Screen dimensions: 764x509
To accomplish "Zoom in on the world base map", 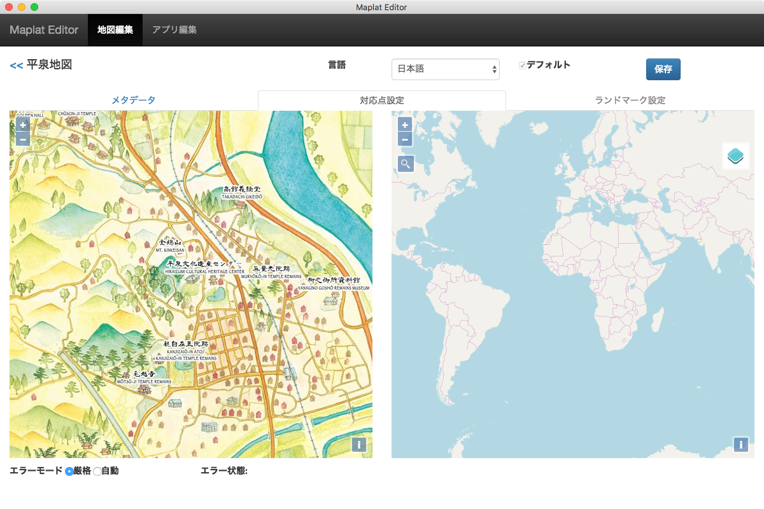I will pyautogui.click(x=405, y=125).
